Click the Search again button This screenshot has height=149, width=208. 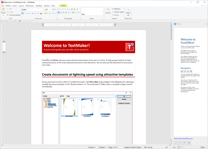tap(118, 12)
